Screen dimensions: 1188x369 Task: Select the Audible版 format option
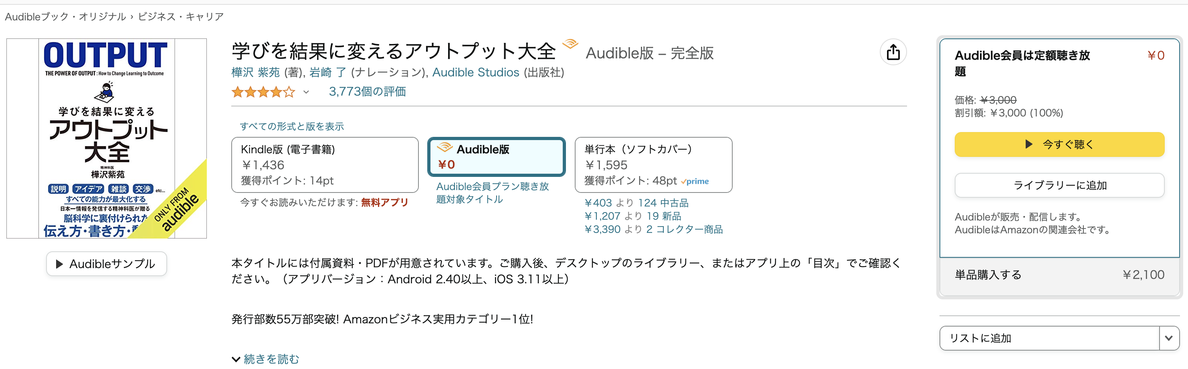[x=496, y=156]
